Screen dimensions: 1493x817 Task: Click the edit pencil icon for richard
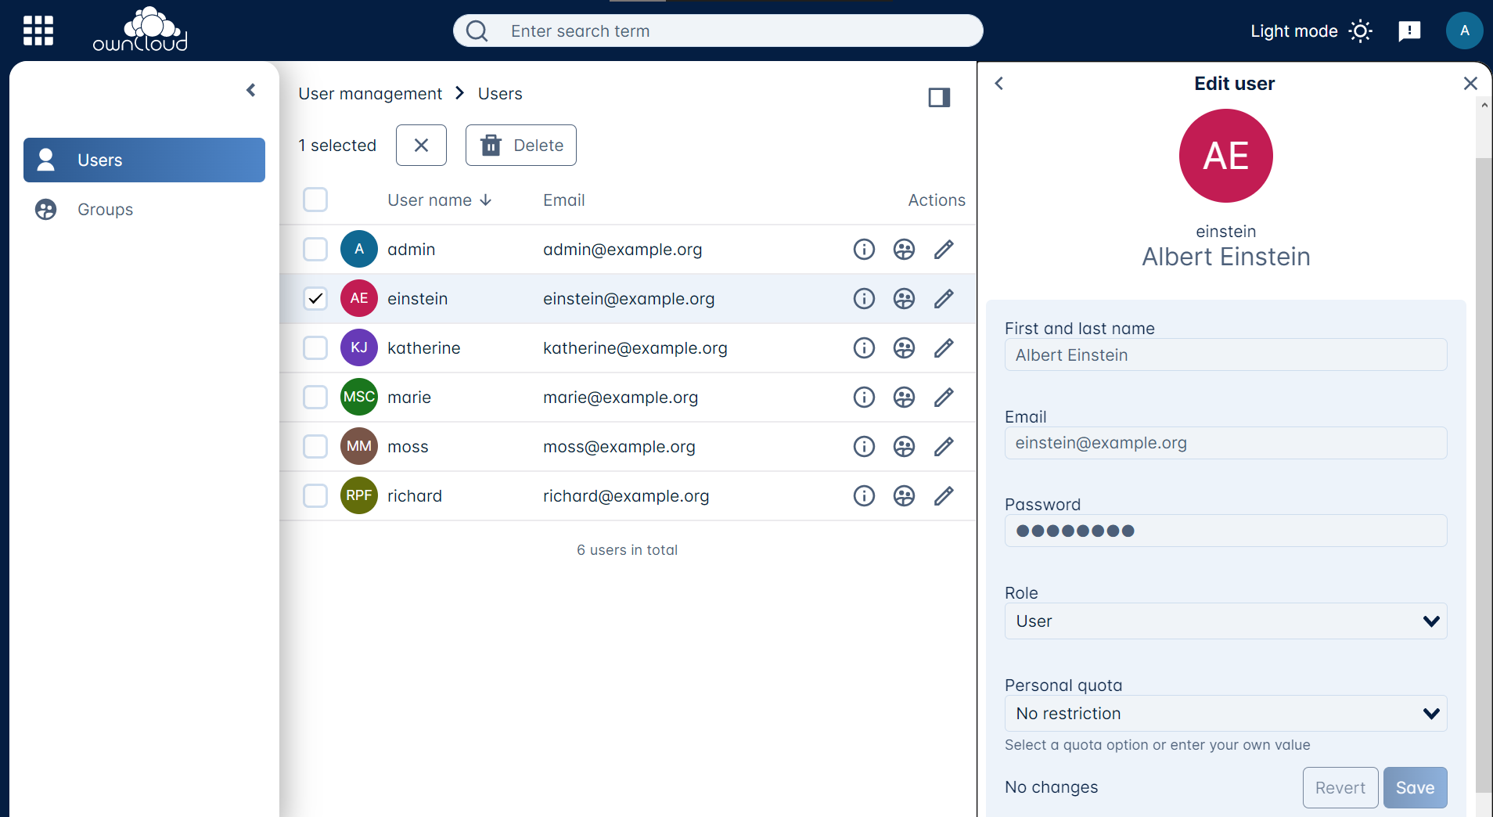click(x=944, y=496)
